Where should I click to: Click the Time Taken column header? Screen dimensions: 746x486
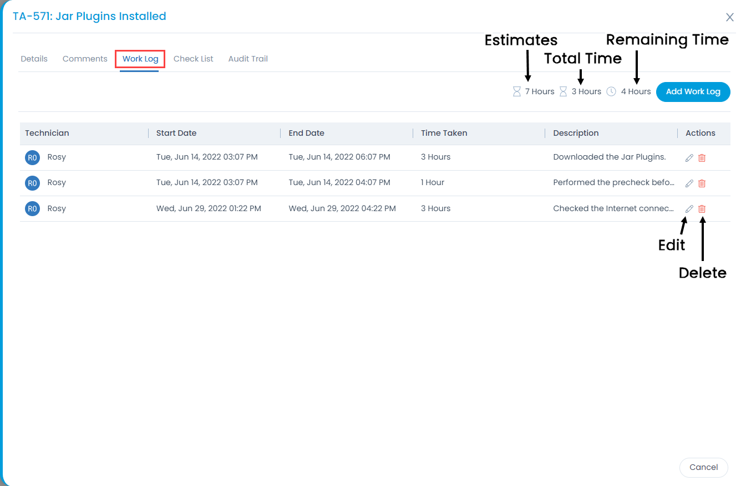(444, 133)
